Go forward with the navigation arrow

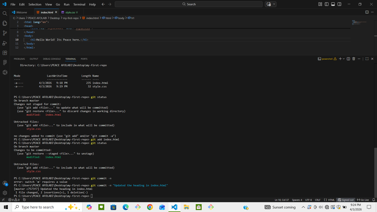pos(110,4)
